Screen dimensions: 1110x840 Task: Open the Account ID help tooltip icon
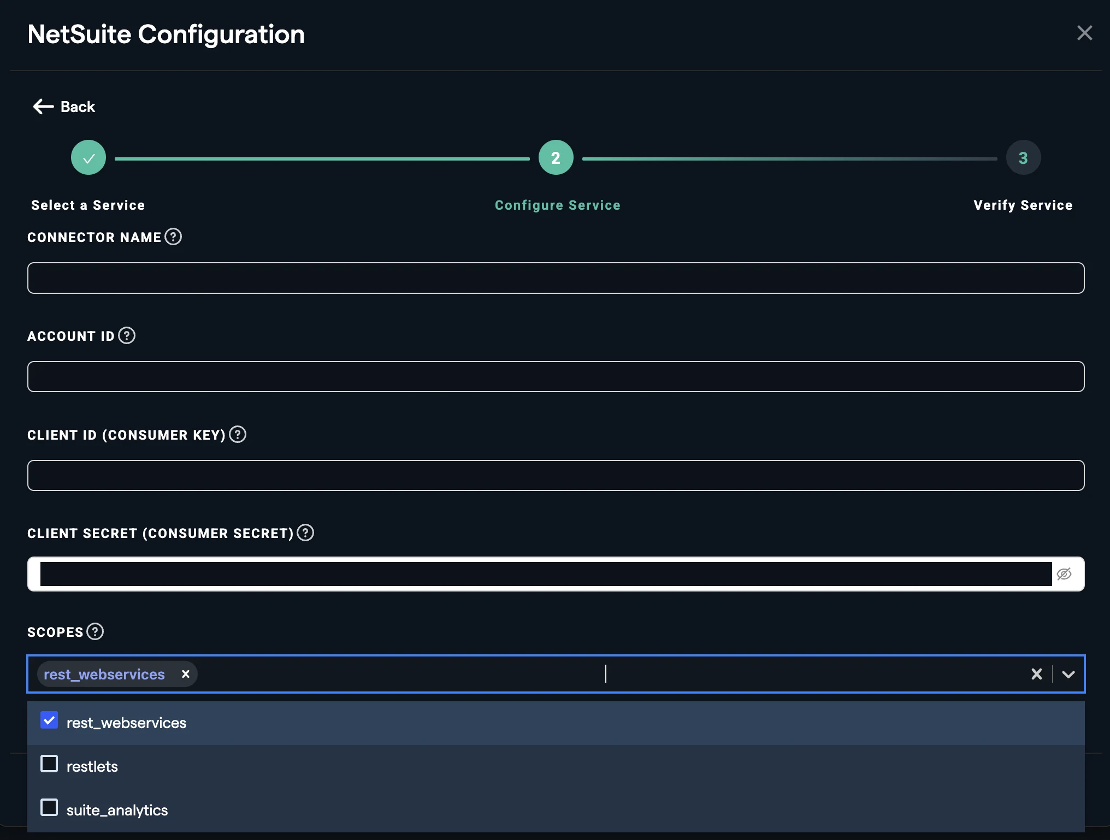coord(127,335)
